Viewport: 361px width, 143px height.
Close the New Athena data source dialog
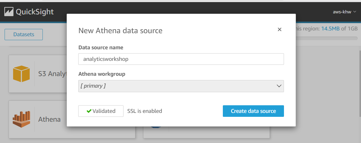pos(279,30)
